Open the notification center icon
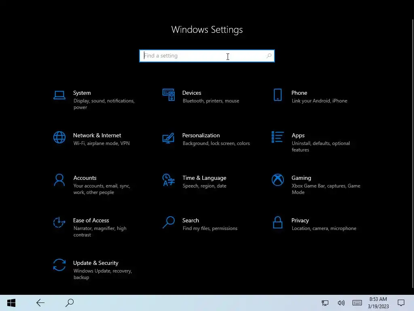This screenshot has height=311, width=414. point(401,303)
